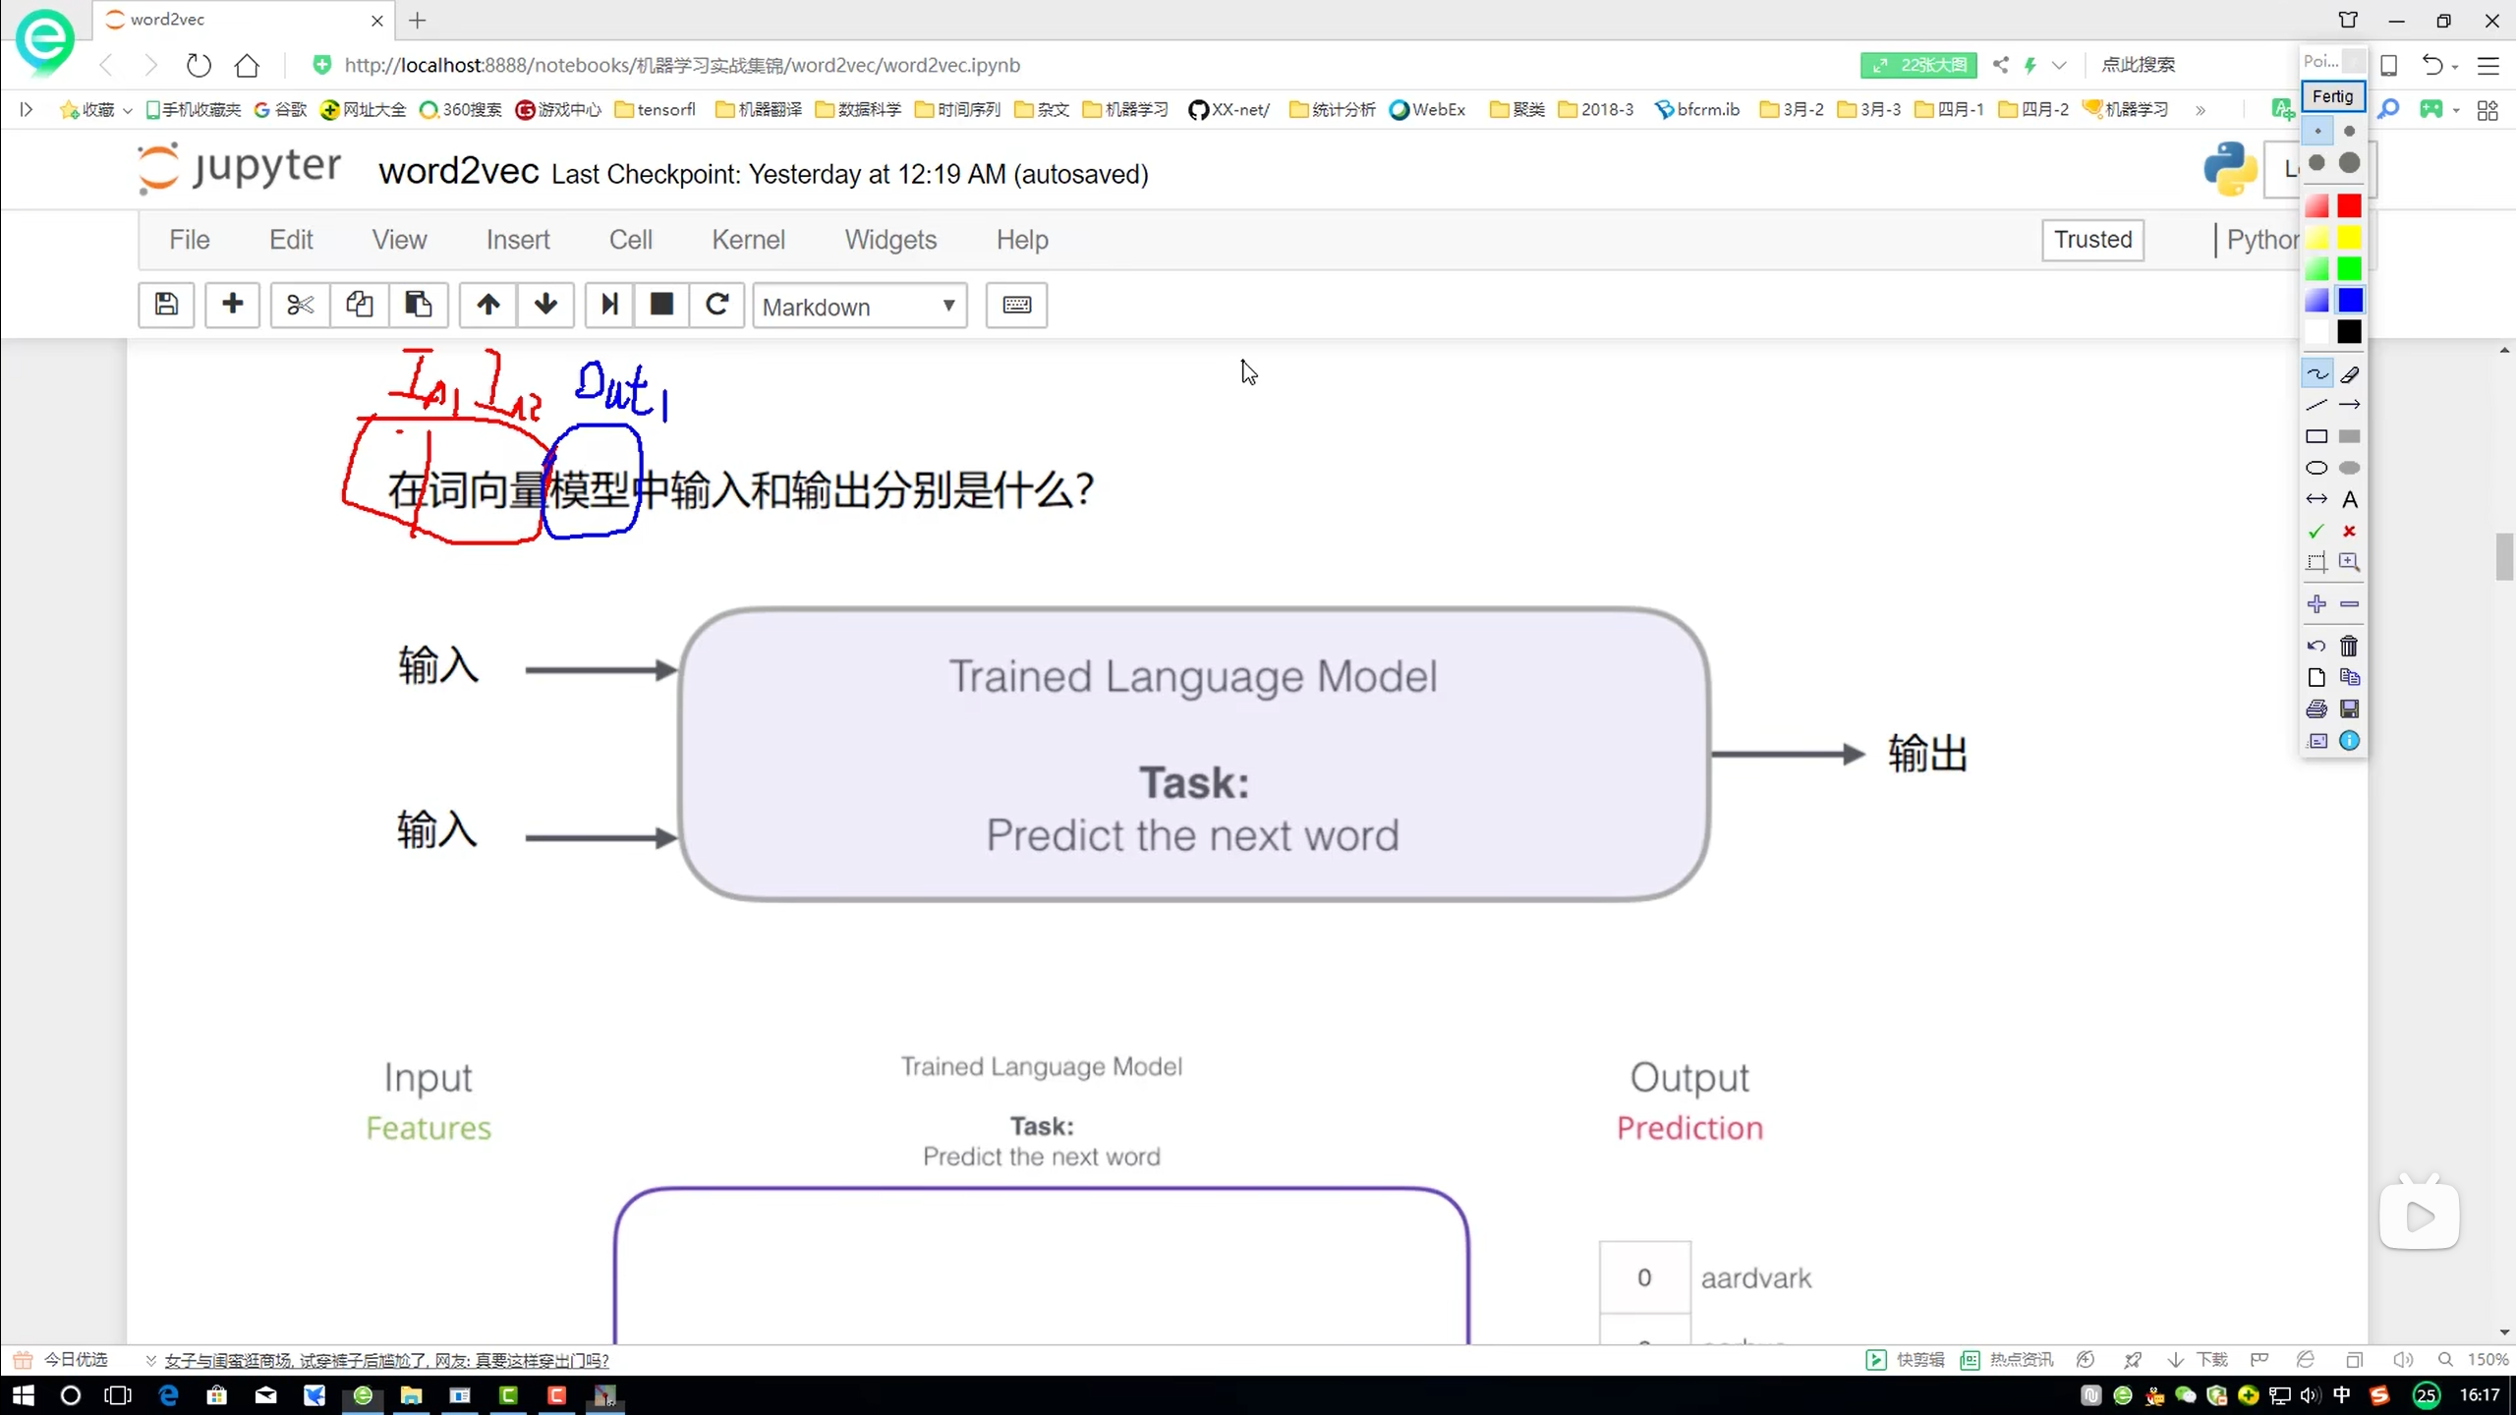Open the File menu
The width and height of the screenshot is (2516, 1415).
click(x=189, y=239)
